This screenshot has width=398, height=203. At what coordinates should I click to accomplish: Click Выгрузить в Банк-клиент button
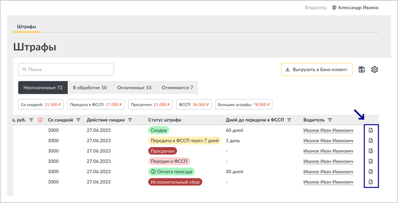317,69
